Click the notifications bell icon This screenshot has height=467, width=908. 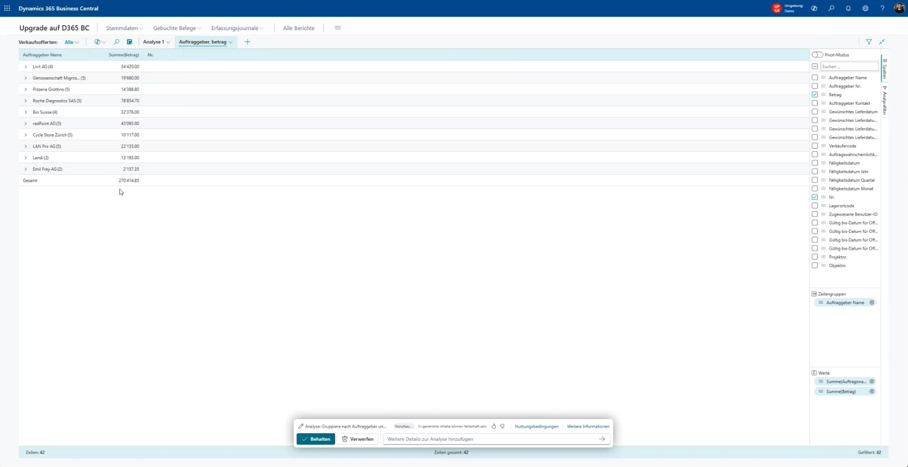848,9
